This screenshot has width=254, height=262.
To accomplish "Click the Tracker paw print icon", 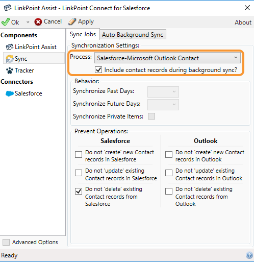I will click(x=10, y=70).
